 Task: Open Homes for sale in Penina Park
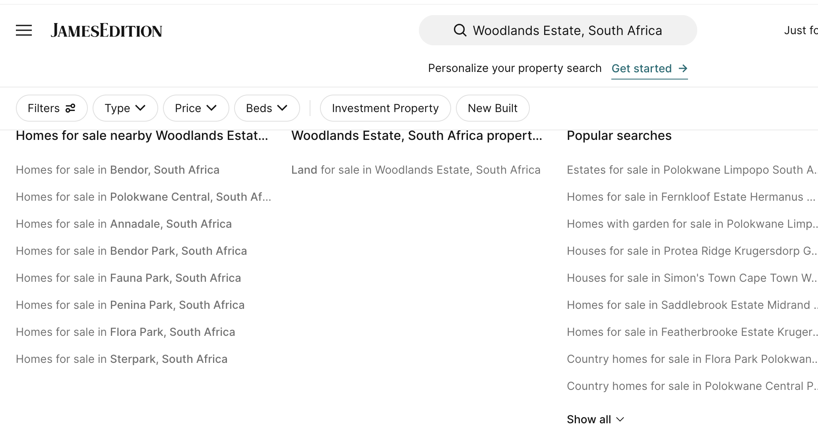130,305
